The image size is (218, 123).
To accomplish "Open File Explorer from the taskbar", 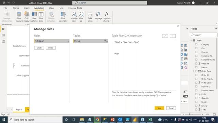I will (x=82, y=120).
